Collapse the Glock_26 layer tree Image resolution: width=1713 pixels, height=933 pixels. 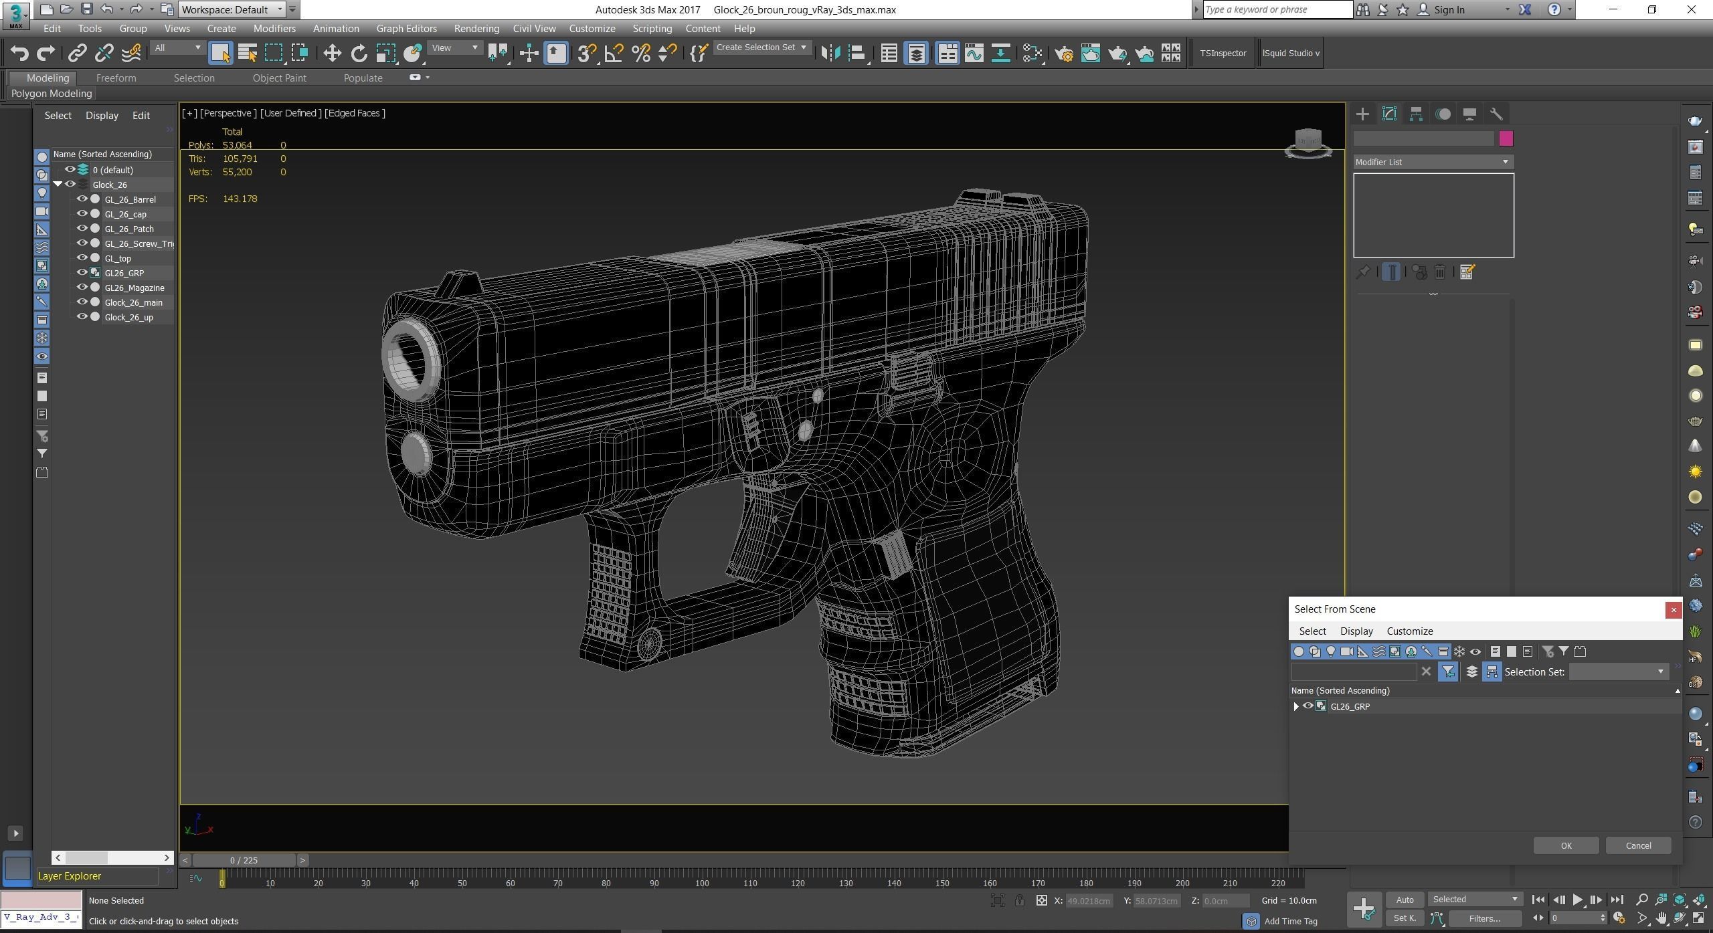[58, 184]
